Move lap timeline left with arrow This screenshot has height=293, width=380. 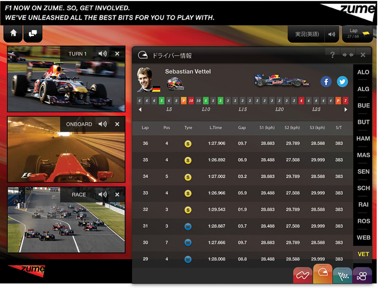click(140, 110)
